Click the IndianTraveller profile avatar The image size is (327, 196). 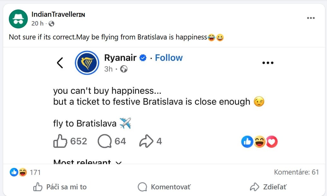click(x=18, y=19)
